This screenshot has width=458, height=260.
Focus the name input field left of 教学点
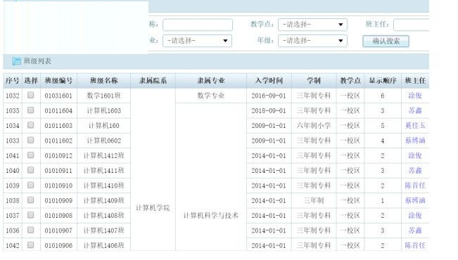(x=198, y=25)
